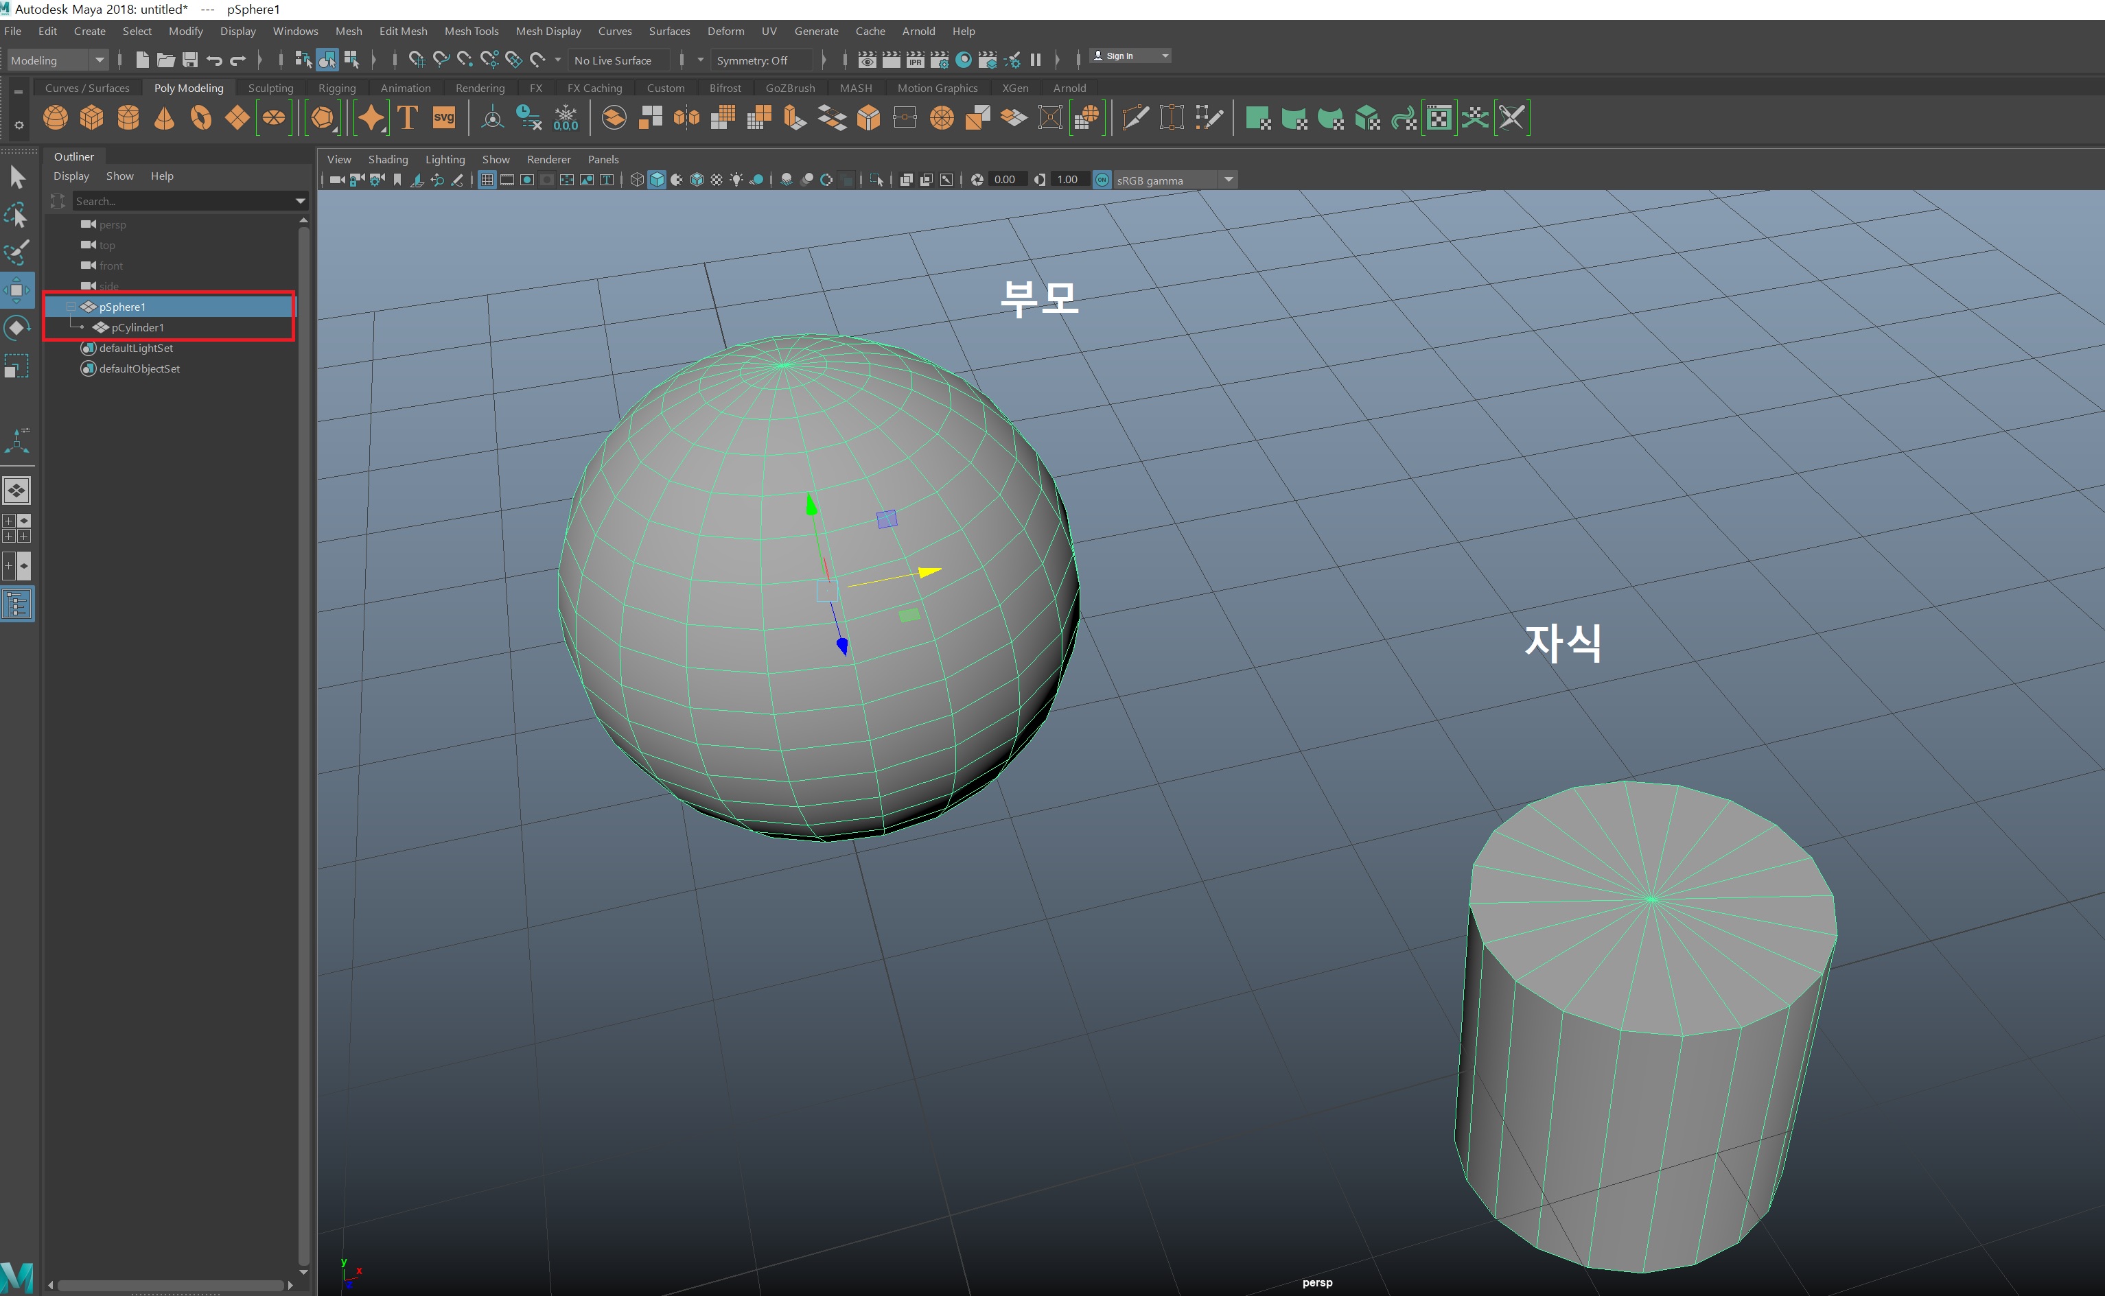
Task: Open the Modeling menu set dropdown
Action: pos(58,60)
